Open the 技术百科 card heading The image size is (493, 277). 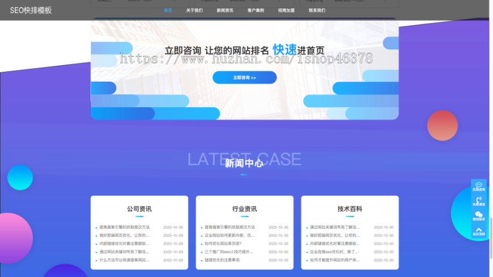[x=349, y=209]
